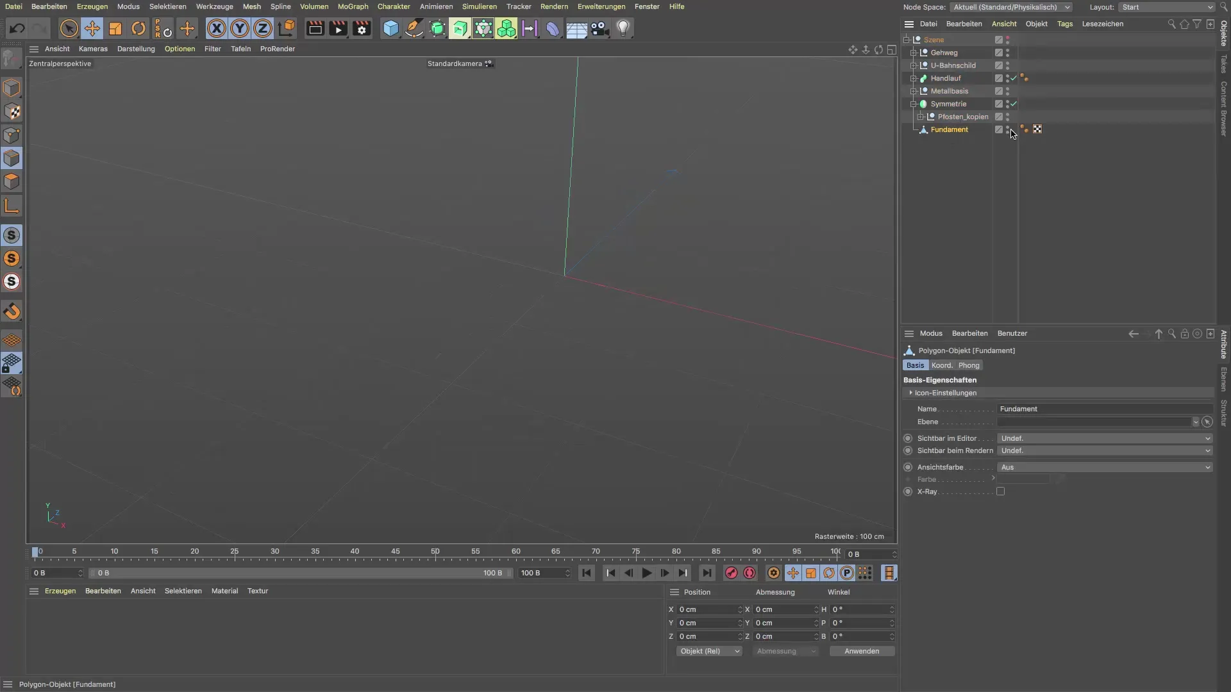Select the Move tool in toolbar
1231x692 pixels.
tap(92, 28)
